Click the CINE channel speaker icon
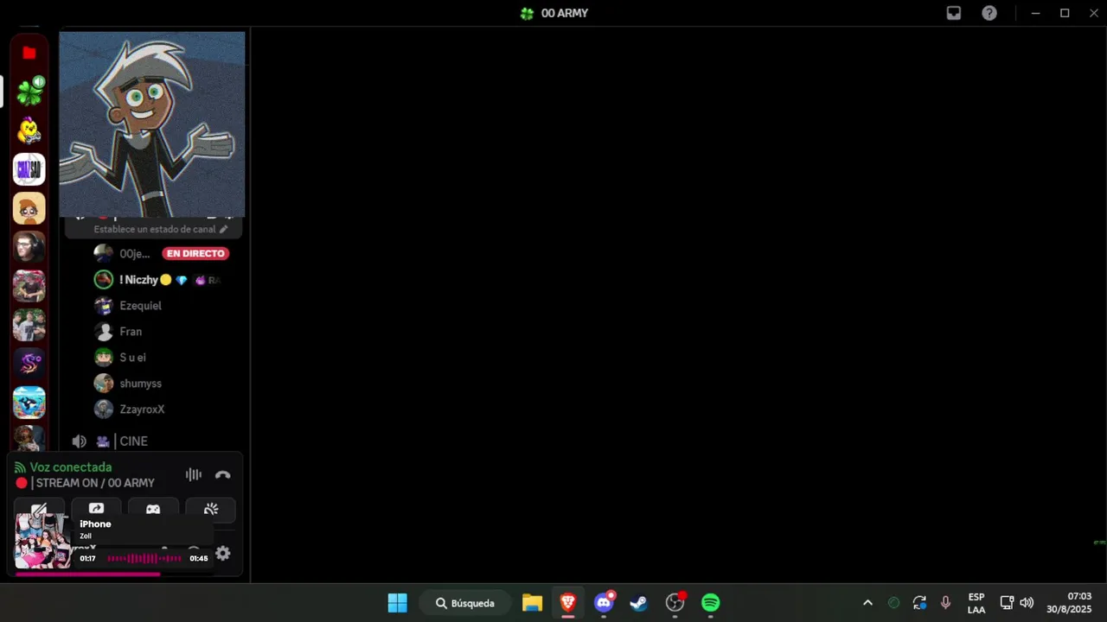Viewport: 1107px width, 622px height. coord(79,441)
